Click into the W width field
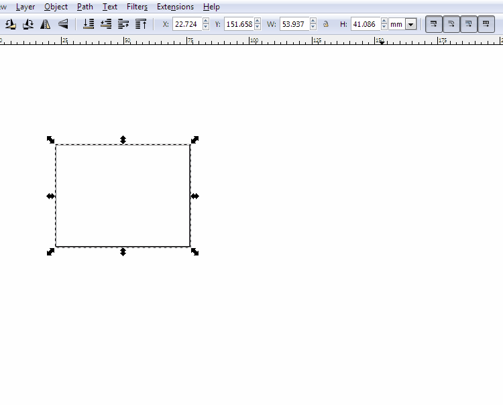This screenshot has width=503, height=405. (x=294, y=24)
